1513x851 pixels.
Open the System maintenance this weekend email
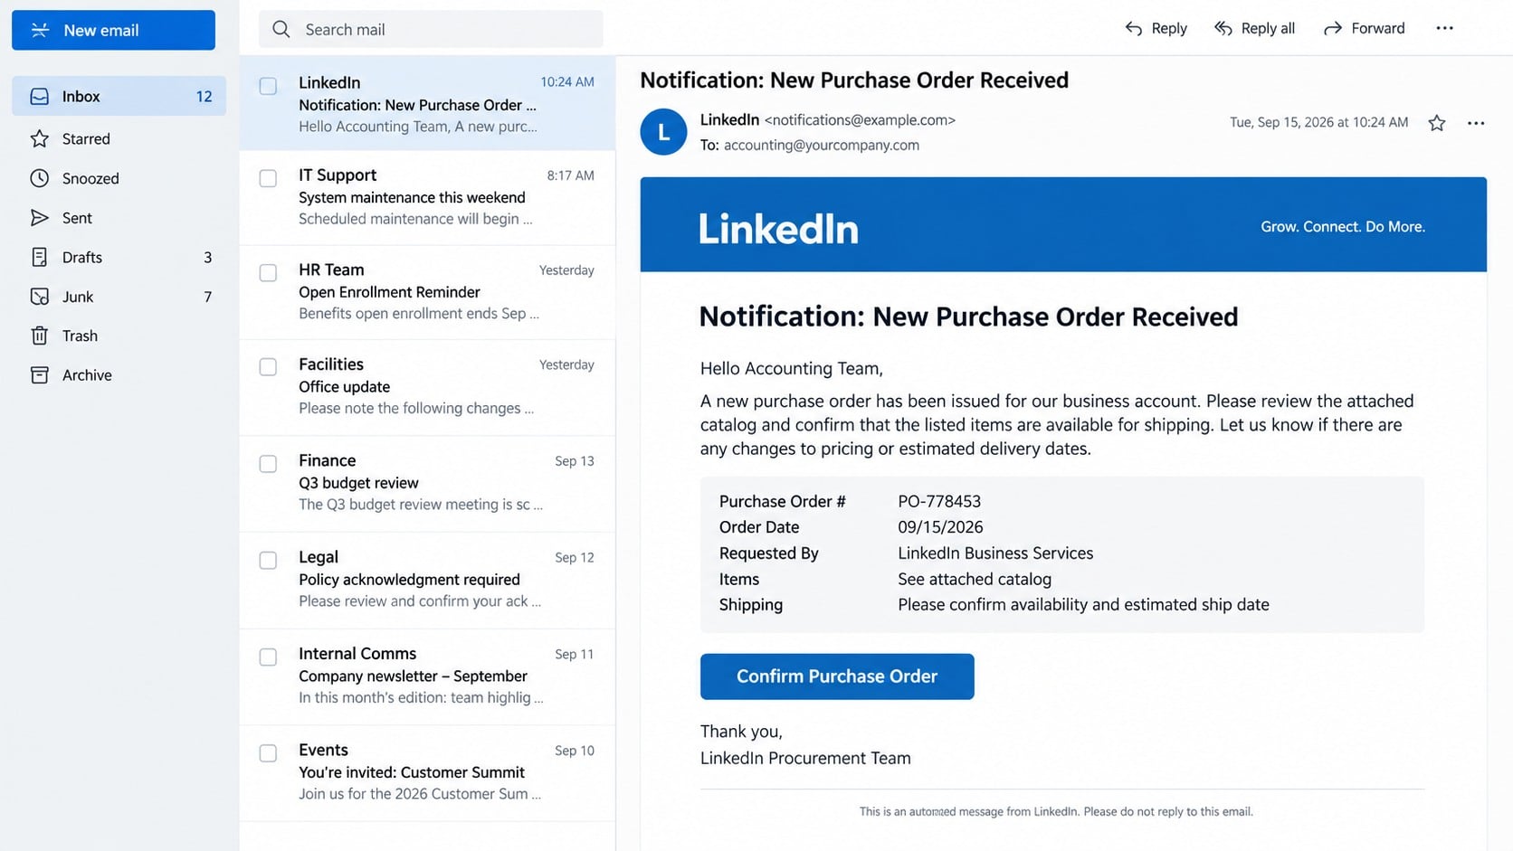(x=427, y=197)
